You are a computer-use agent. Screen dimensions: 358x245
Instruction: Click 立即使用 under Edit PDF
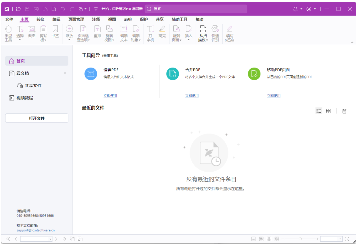click(110, 96)
